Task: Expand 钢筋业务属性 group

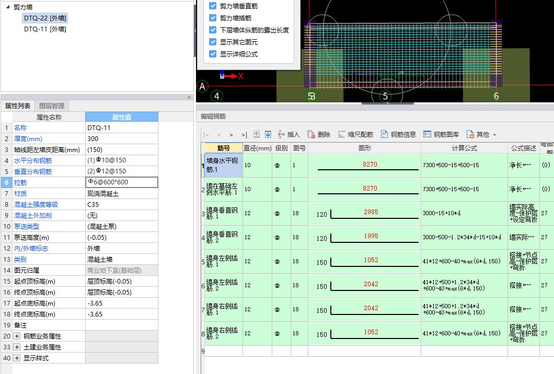Action: [17, 336]
